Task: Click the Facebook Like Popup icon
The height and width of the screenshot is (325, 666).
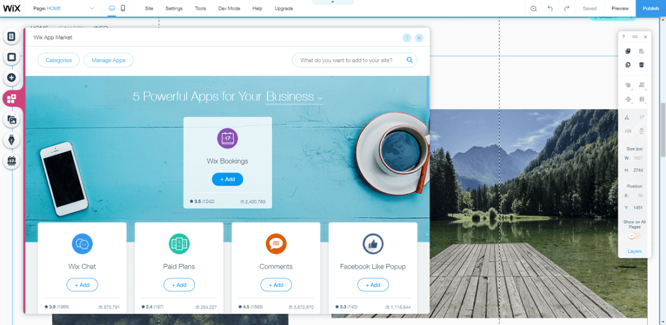Action: 373,244
